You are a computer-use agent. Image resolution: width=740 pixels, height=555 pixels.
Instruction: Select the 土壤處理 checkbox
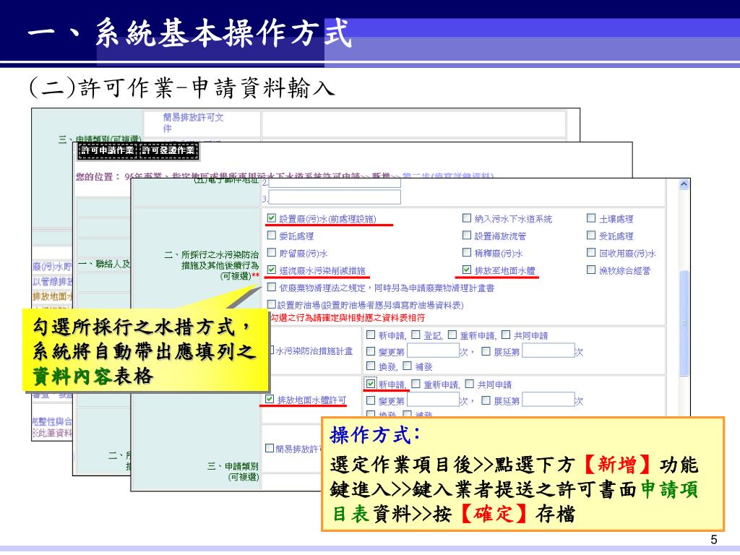591,218
